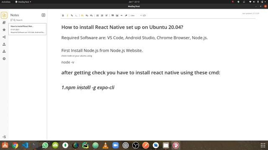The width and height of the screenshot is (268, 150).
Task: Launch Google Chrome from the dock
Action: click(x=15, y=145)
